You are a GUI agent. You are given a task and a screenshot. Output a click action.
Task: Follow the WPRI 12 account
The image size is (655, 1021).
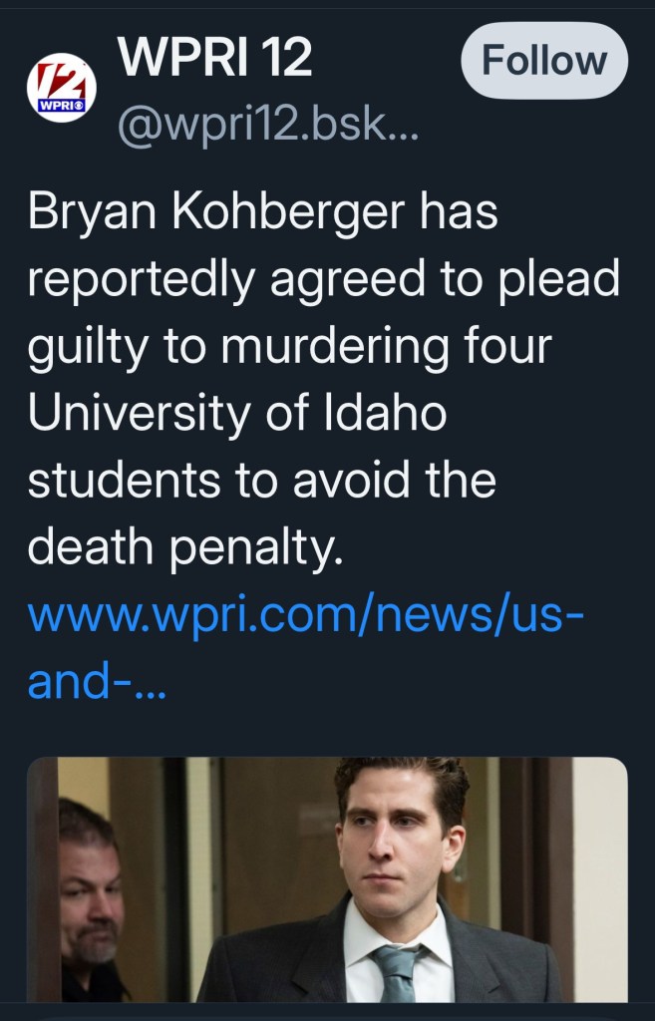(543, 61)
